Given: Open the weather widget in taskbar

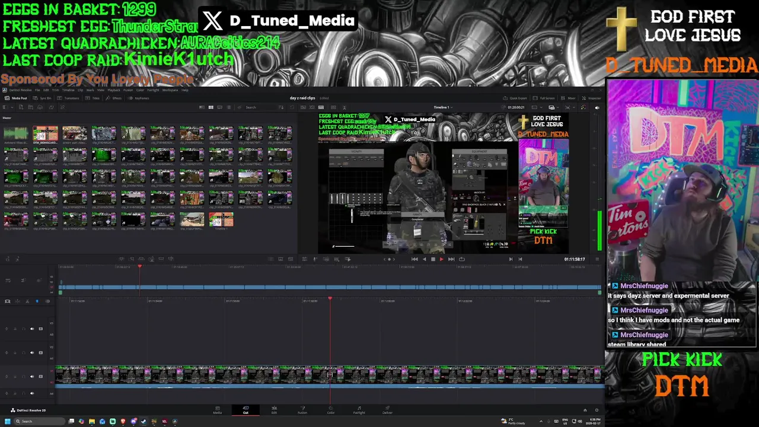Looking at the screenshot, I should click(513, 422).
